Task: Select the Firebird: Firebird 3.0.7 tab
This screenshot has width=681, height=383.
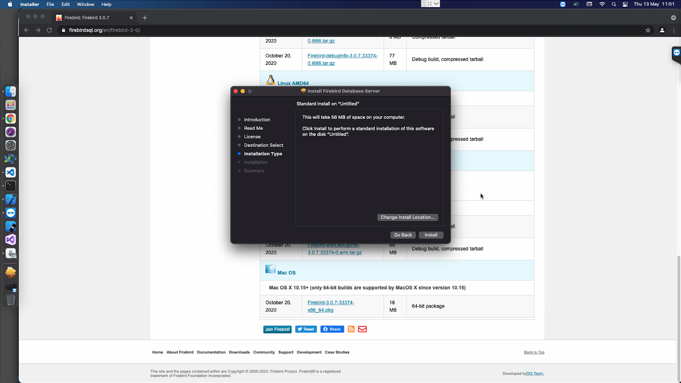Action: tap(94, 18)
